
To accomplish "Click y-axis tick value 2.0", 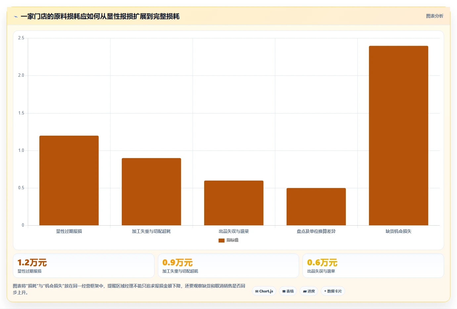I will click(21, 75).
